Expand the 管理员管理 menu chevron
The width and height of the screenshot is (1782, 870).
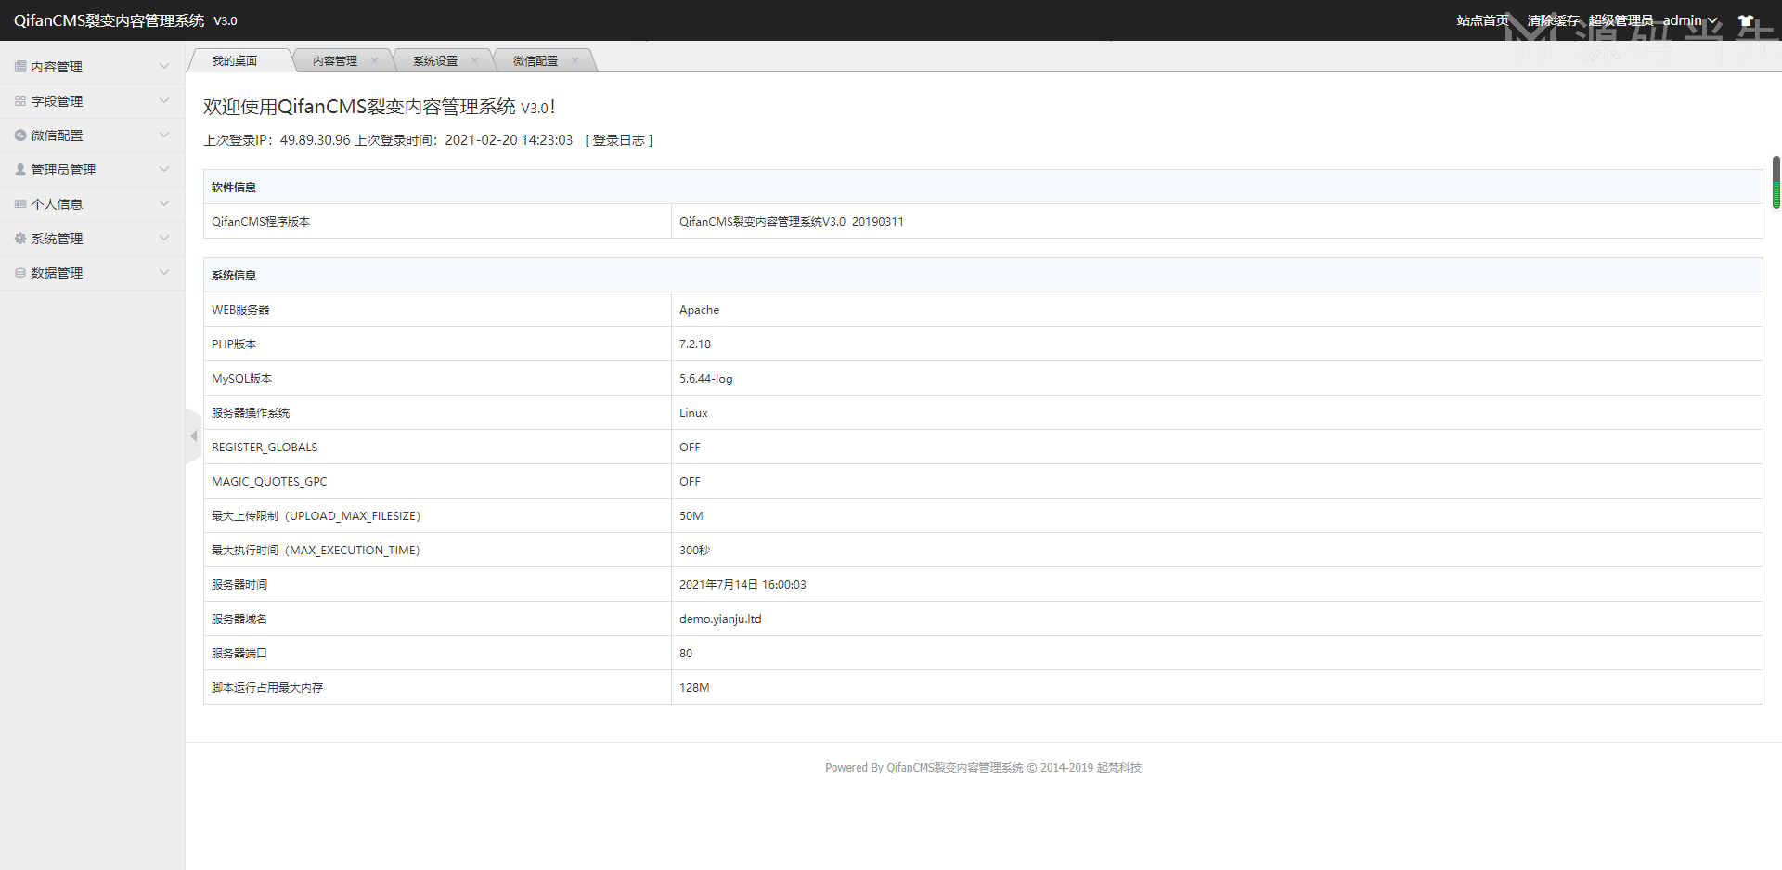click(164, 169)
